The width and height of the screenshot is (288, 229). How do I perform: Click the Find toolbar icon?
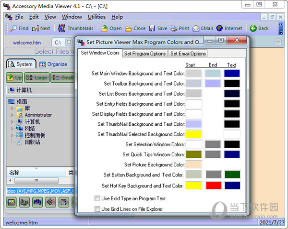tap(13, 28)
